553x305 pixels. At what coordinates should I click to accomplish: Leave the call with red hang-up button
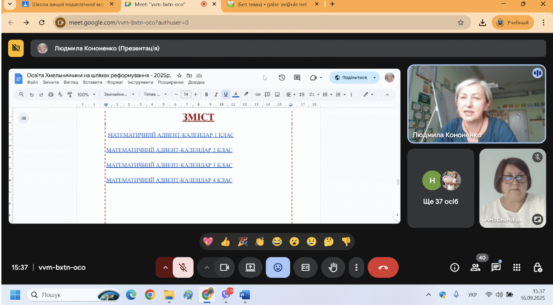pyautogui.click(x=383, y=267)
